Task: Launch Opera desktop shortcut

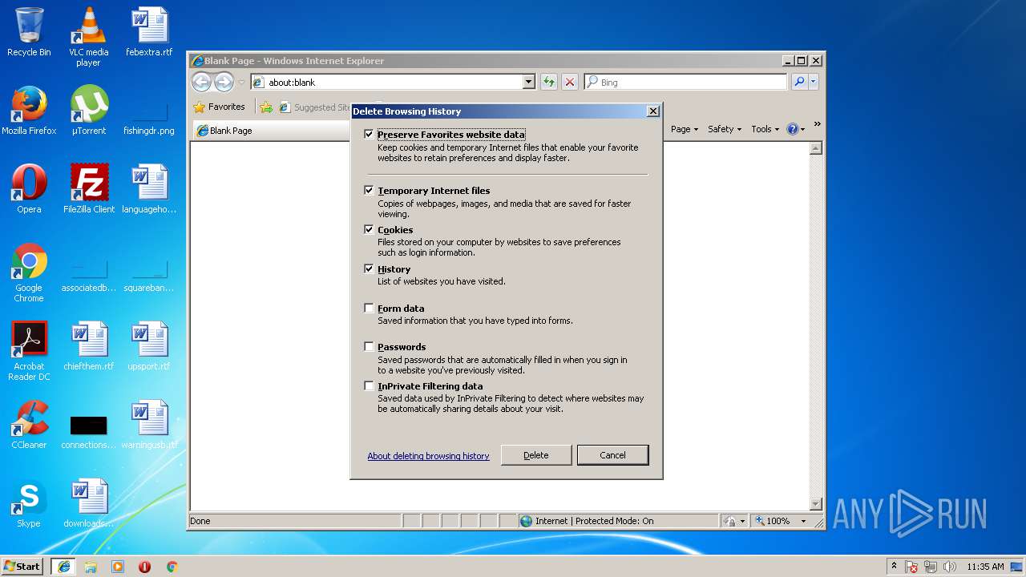Action: (29, 189)
